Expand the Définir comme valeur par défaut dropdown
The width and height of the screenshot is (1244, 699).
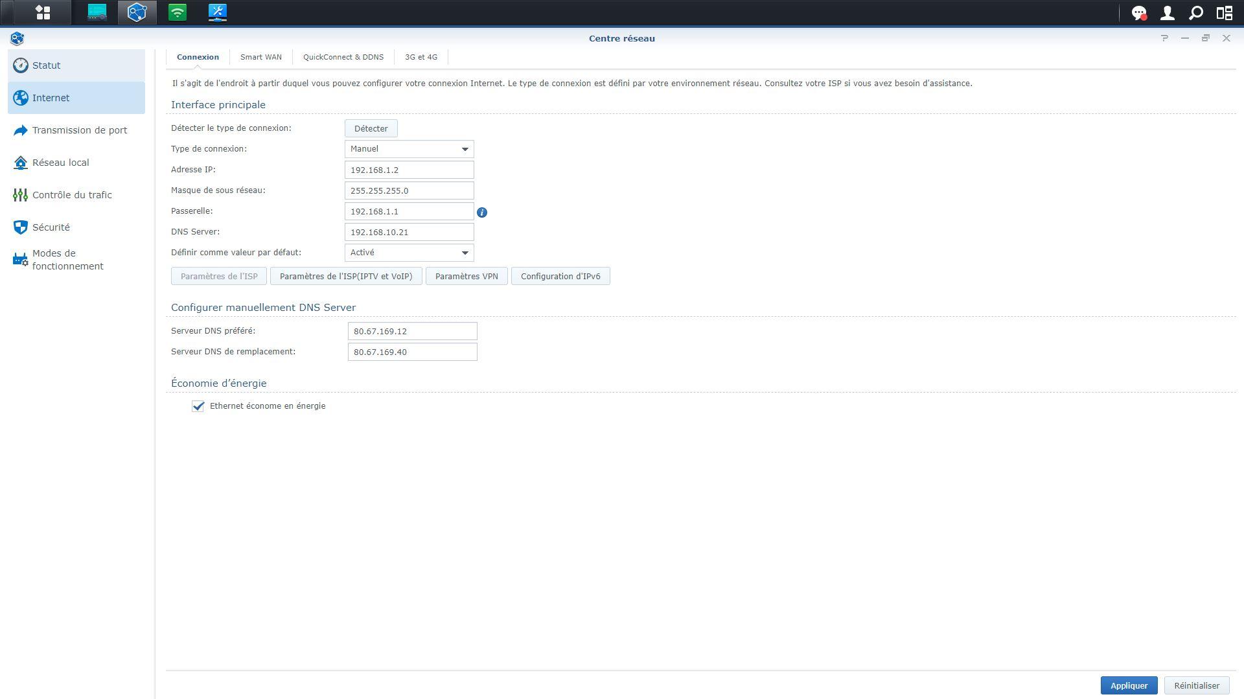(x=409, y=253)
